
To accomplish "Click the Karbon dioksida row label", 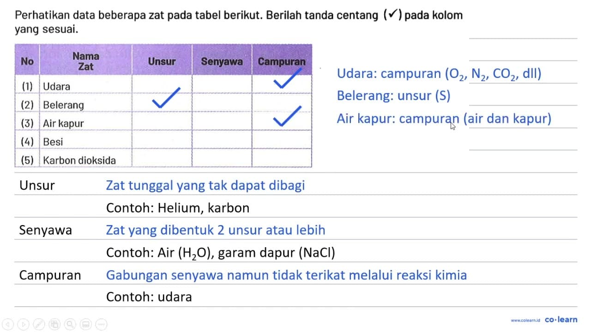I will coord(79,160).
